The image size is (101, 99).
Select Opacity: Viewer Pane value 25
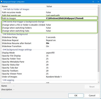tap(47, 74)
